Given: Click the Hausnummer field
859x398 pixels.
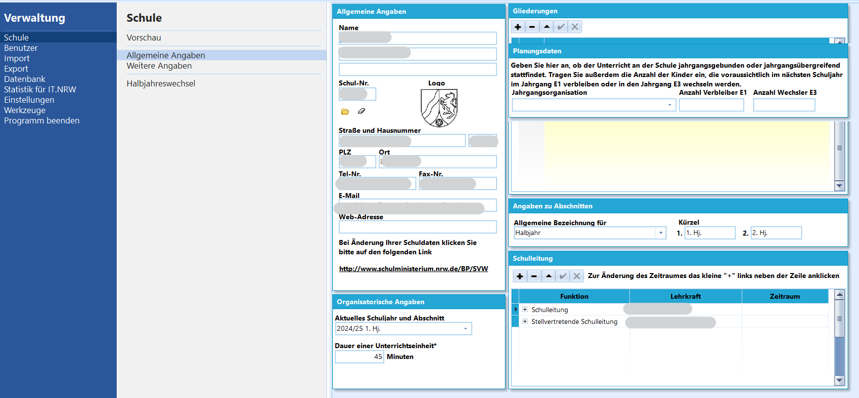Looking at the screenshot, I should [483, 141].
